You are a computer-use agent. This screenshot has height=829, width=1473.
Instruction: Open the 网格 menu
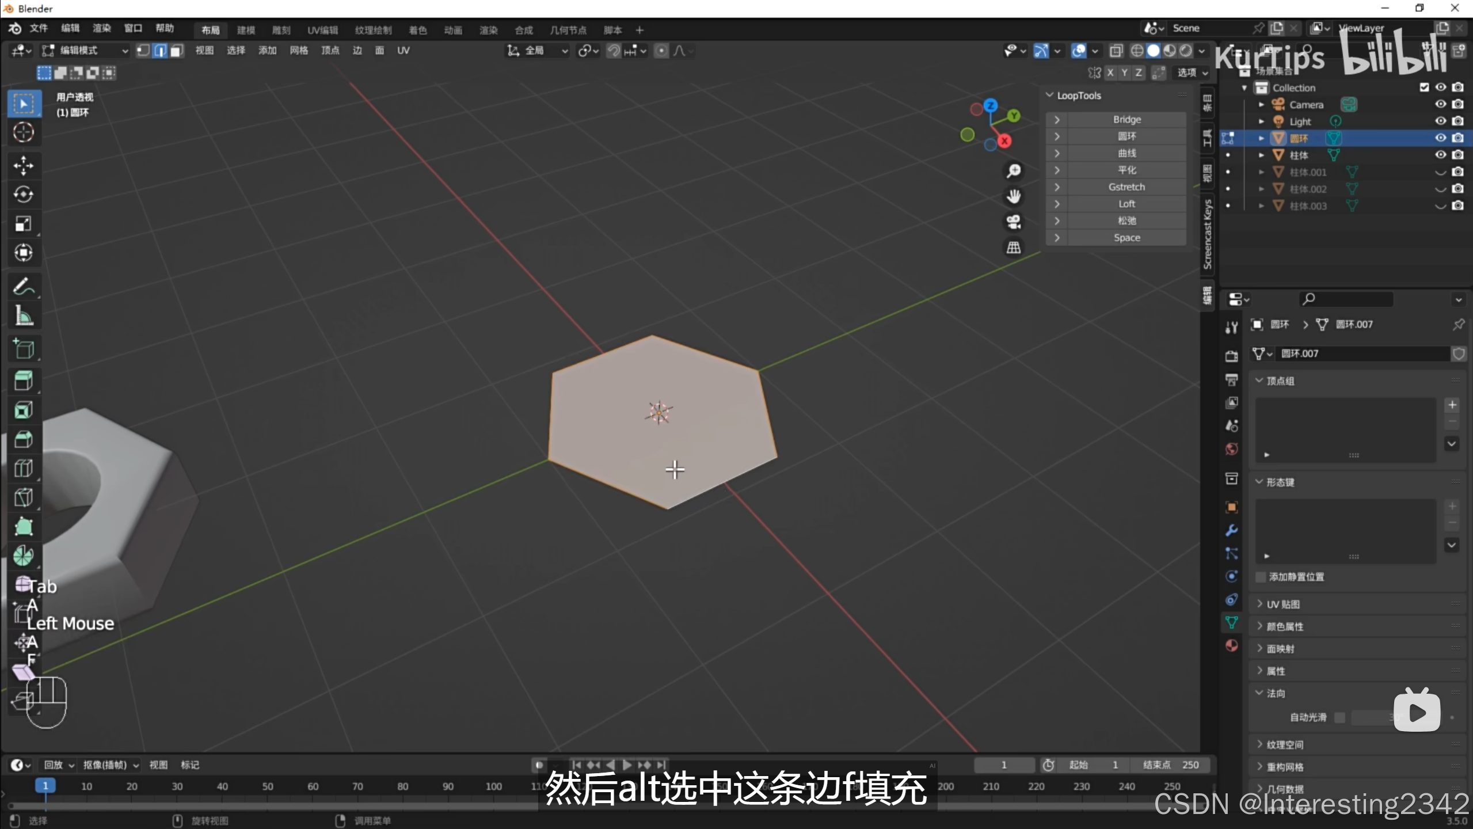(298, 51)
